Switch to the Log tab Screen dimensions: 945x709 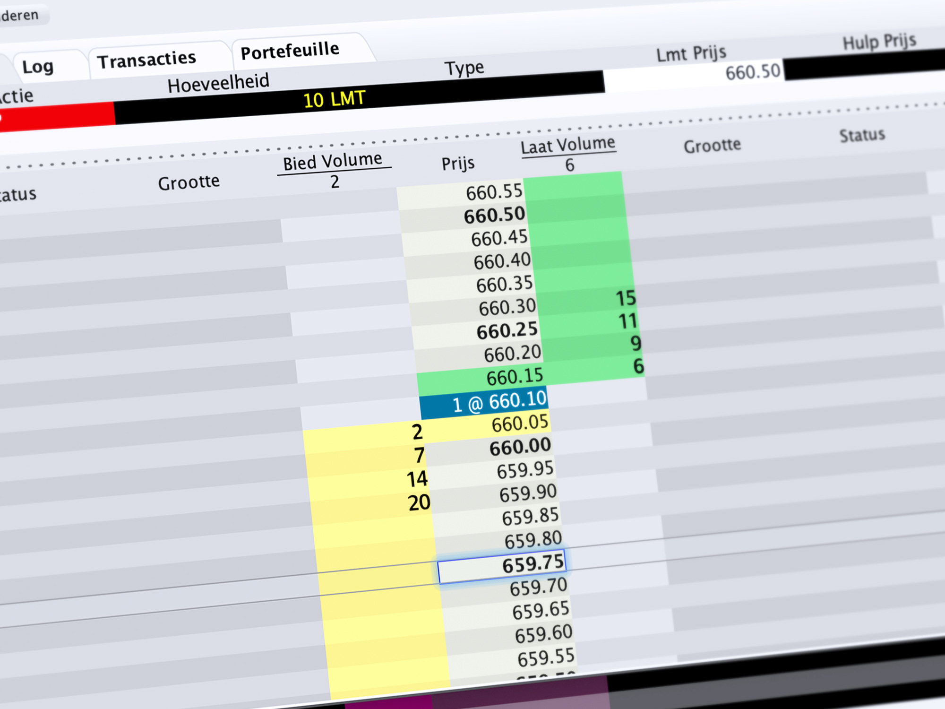click(38, 67)
